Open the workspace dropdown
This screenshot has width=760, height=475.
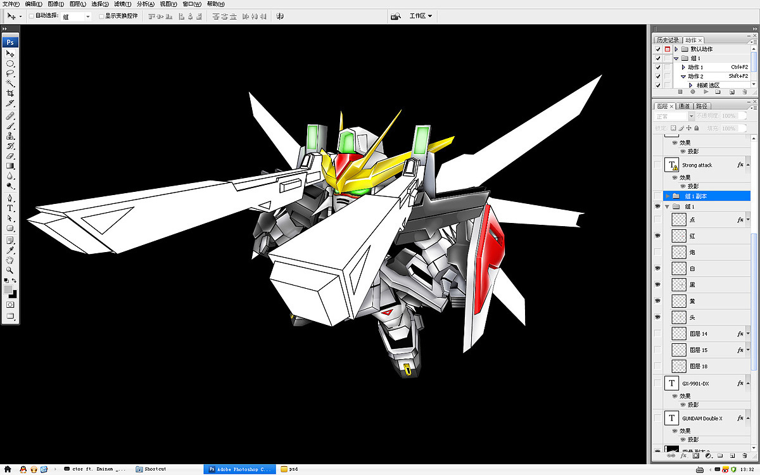(x=421, y=16)
